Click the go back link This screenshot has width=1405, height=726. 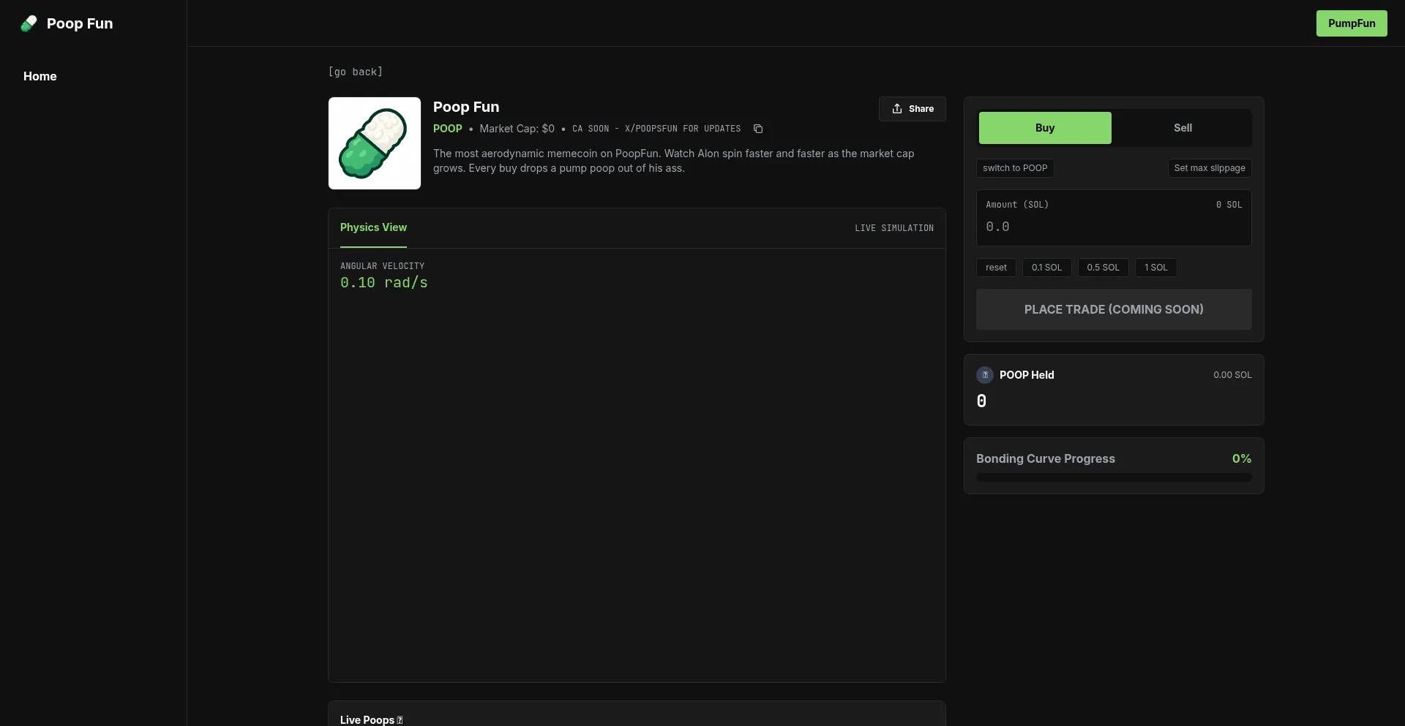click(356, 72)
